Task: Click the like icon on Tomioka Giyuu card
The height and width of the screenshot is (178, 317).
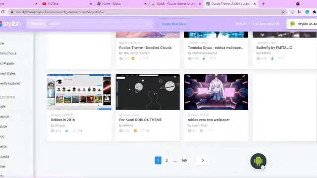Action: point(204,58)
